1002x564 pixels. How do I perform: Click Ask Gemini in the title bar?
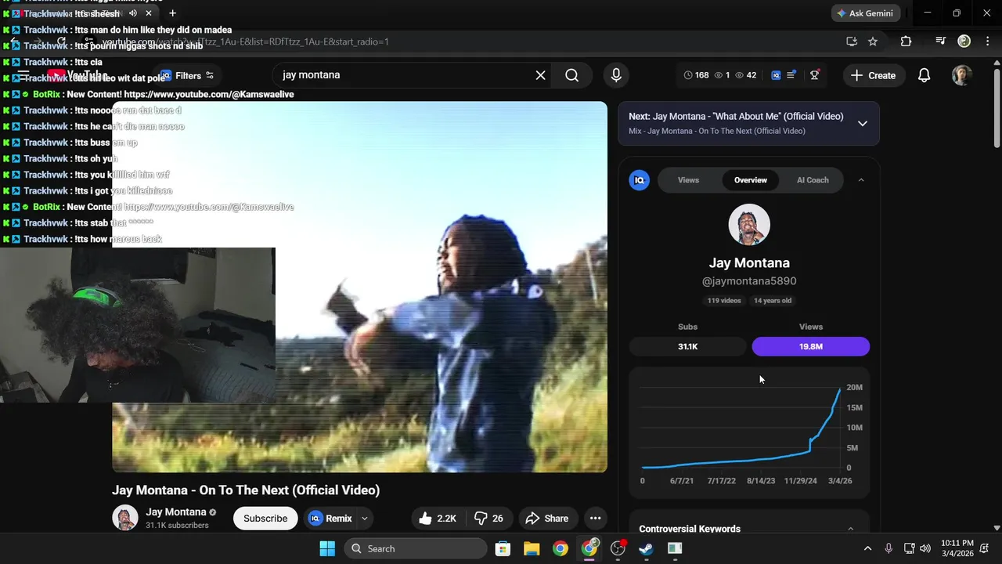(x=865, y=13)
